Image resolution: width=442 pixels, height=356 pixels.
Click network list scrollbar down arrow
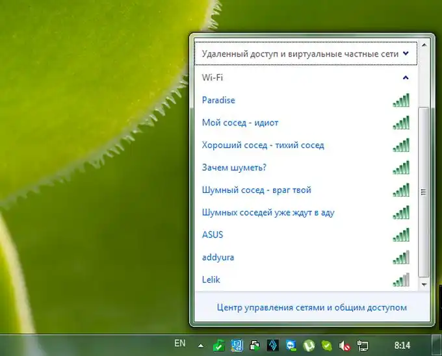click(424, 284)
